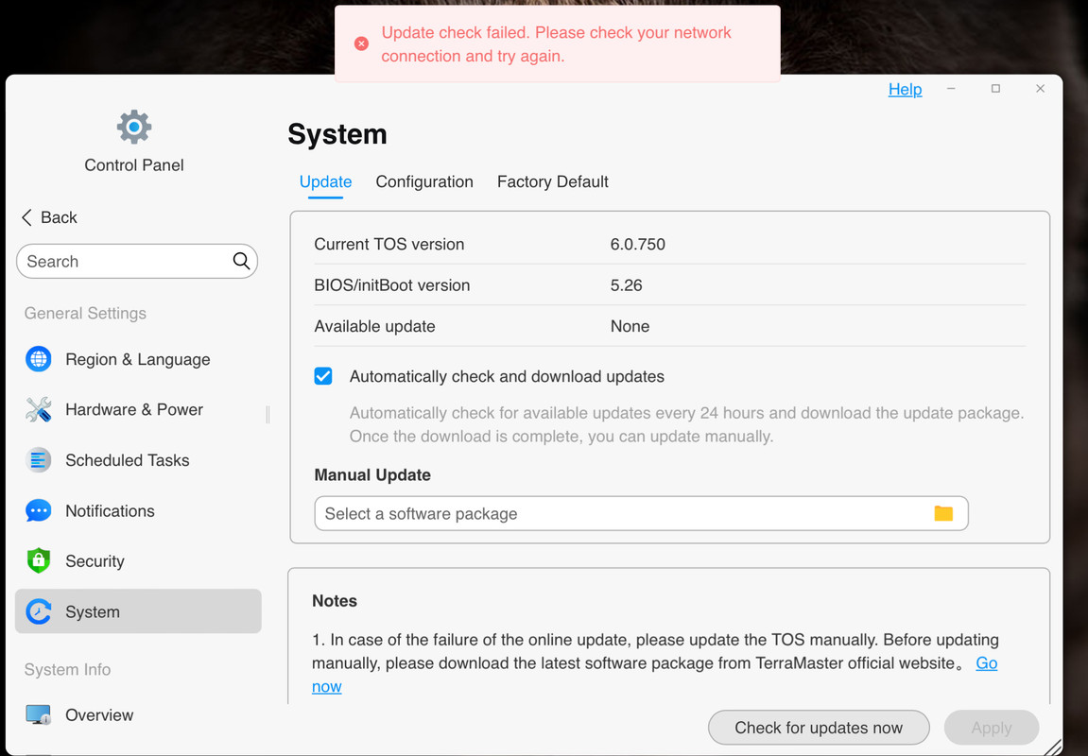
Task: Click the System refresh clock icon
Action: tap(38, 611)
